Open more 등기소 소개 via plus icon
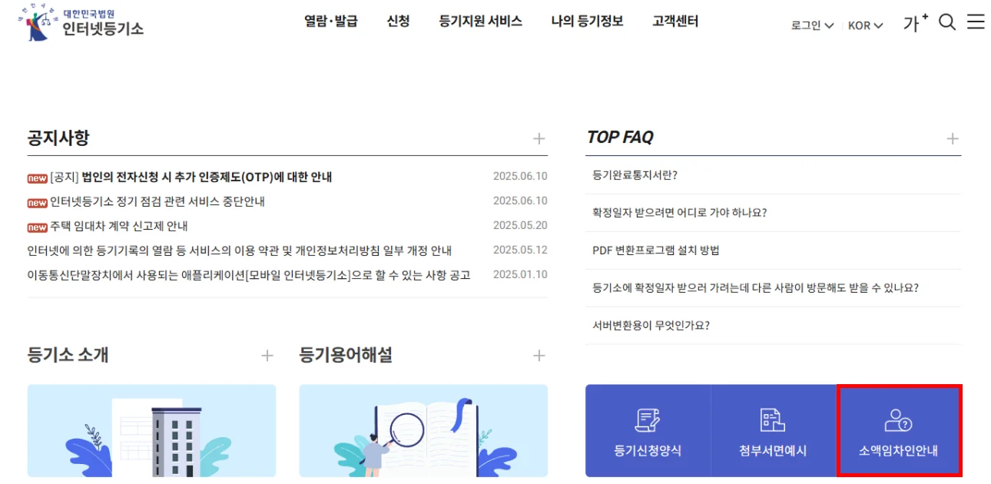This screenshot has width=991, height=484. (267, 356)
